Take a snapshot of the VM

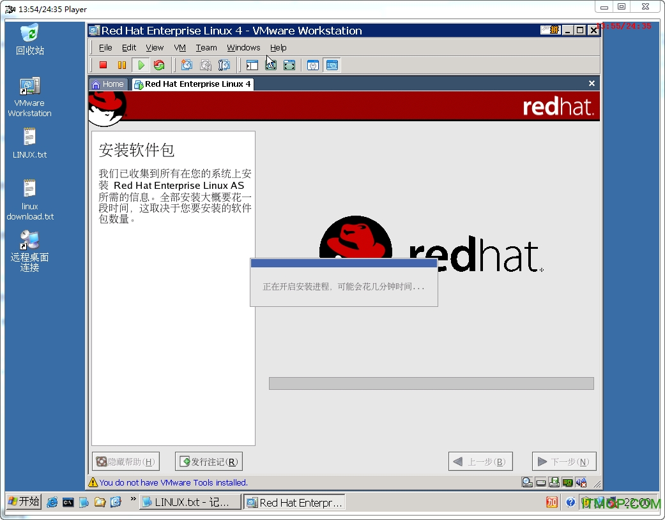[x=187, y=65]
